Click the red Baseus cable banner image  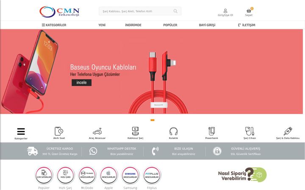click(158, 82)
